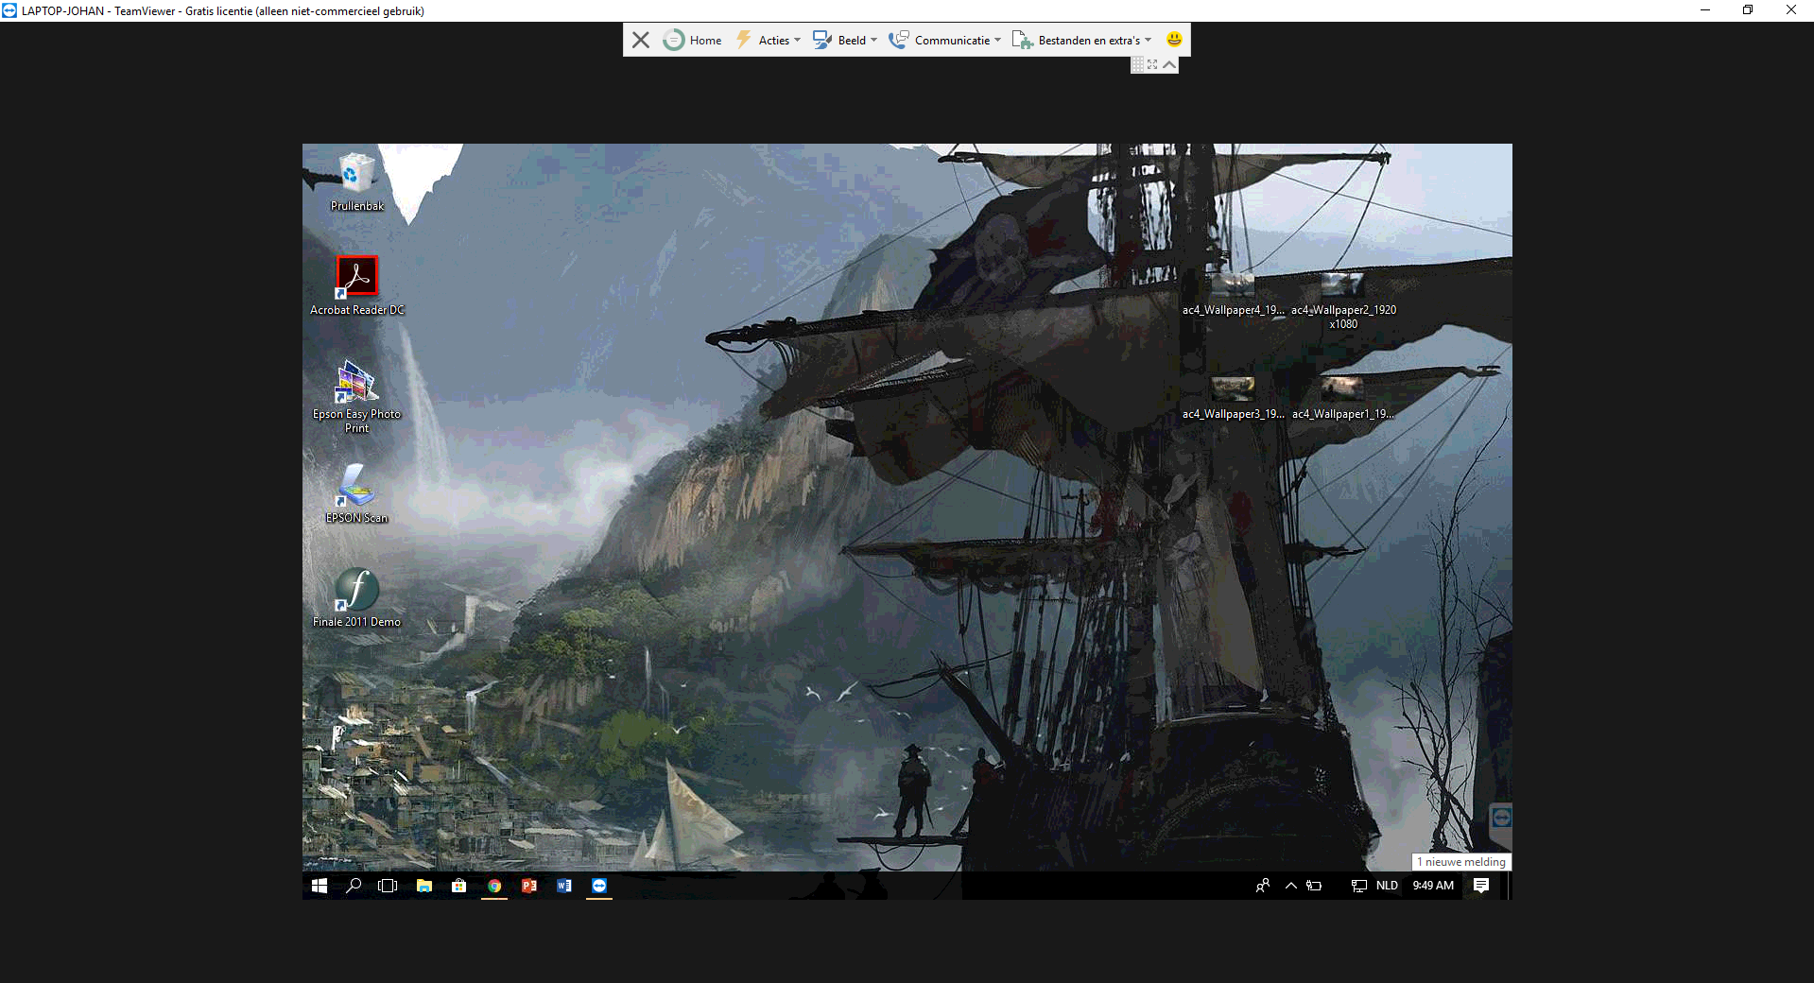This screenshot has width=1814, height=983.
Task: Open the Communicatie dropdown
Action: (x=945, y=40)
